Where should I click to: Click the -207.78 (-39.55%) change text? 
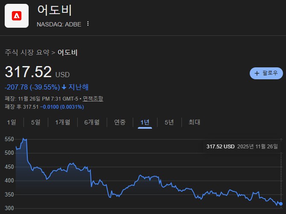pyautogui.click(x=32, y=87)
